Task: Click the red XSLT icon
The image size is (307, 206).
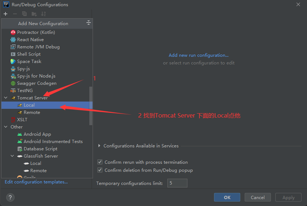Action: (13, 120)
